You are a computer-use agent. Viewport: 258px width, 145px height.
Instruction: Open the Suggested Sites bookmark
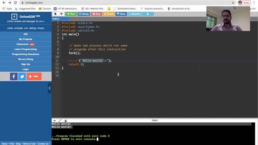click(x=25, y=9)
